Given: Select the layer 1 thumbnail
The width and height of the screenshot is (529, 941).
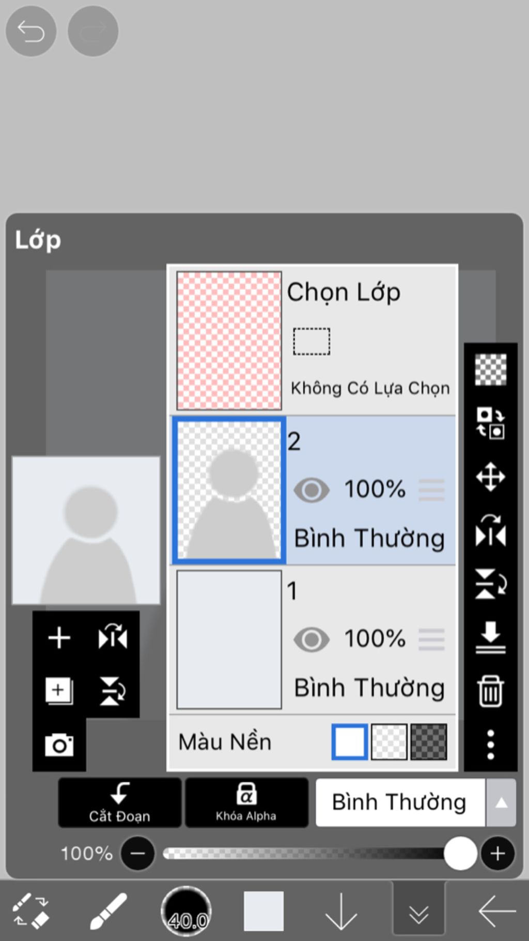Looking at the screenshot, I should pos(229,640).
